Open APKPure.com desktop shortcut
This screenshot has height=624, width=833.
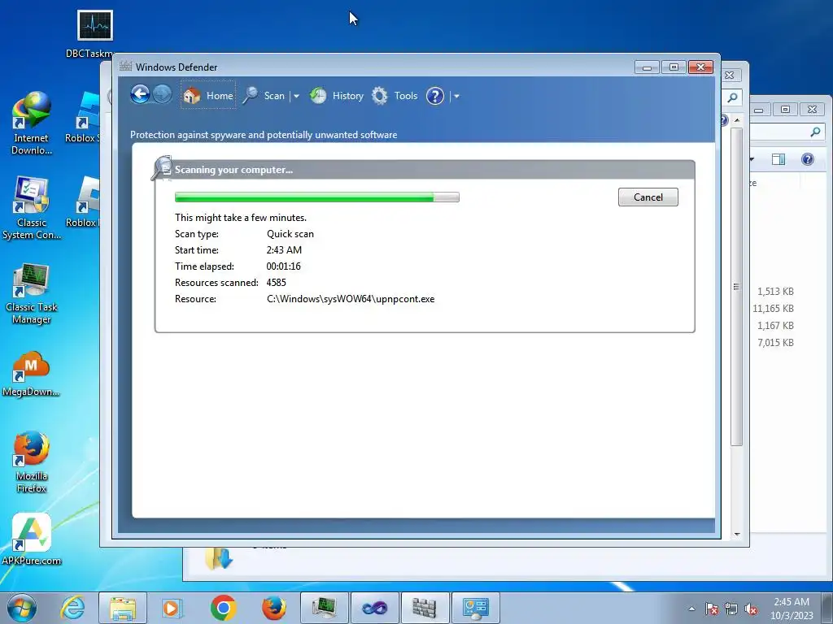click(32, 539)
